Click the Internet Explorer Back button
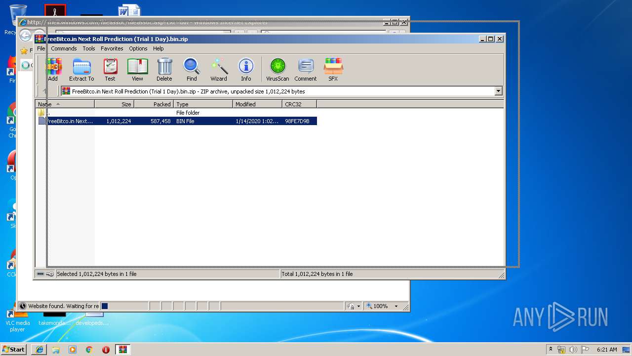 tap(25, 36)
